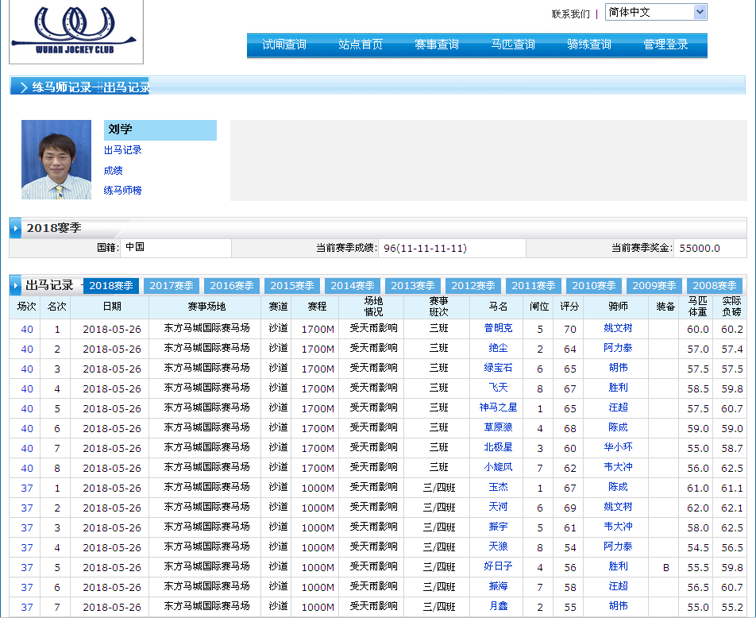Open the 成绩 link under trainer name
The height and width of the screenshot is (618, 756).
[x=113, y=171]
